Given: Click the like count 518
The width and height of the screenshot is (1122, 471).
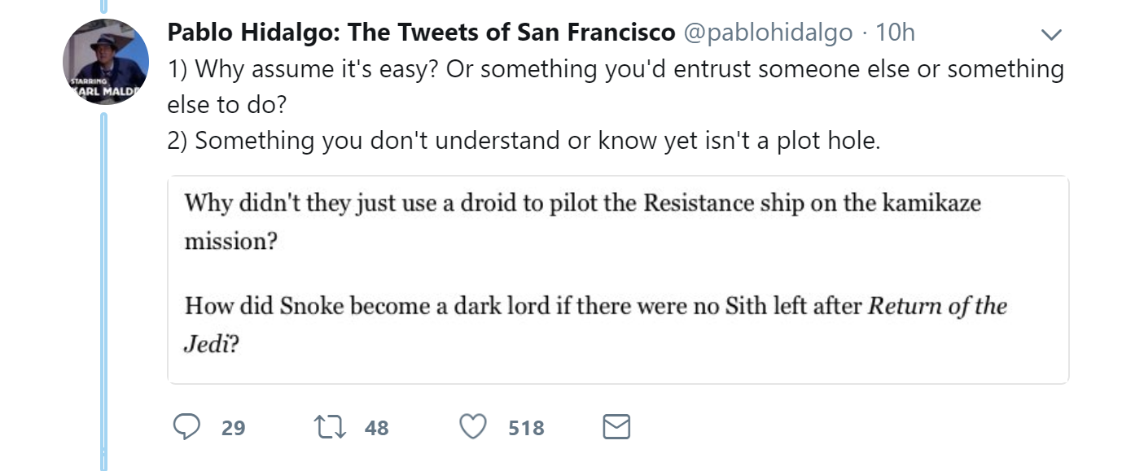Looking at the screenshot, I should [526, 428].
